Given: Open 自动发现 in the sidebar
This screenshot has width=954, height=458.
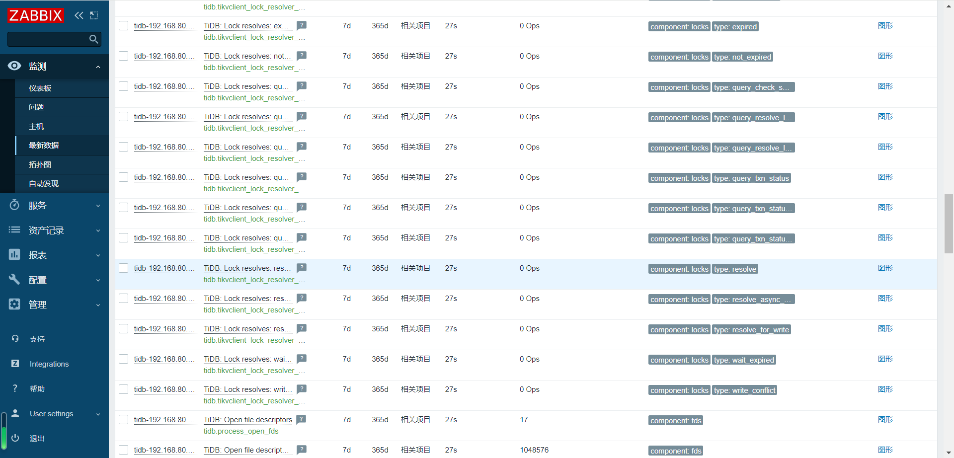Looking at the screenshot, I should [62, 184].
